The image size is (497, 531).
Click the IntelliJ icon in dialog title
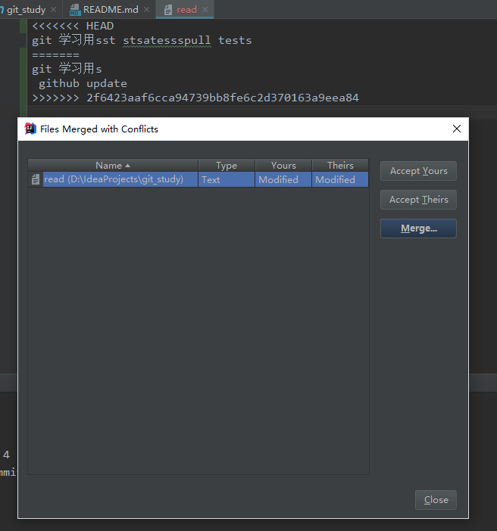30,129
